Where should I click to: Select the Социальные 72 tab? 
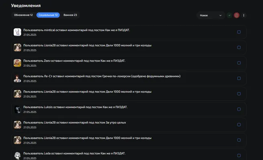pyautogui.click(x=48, y=15)
